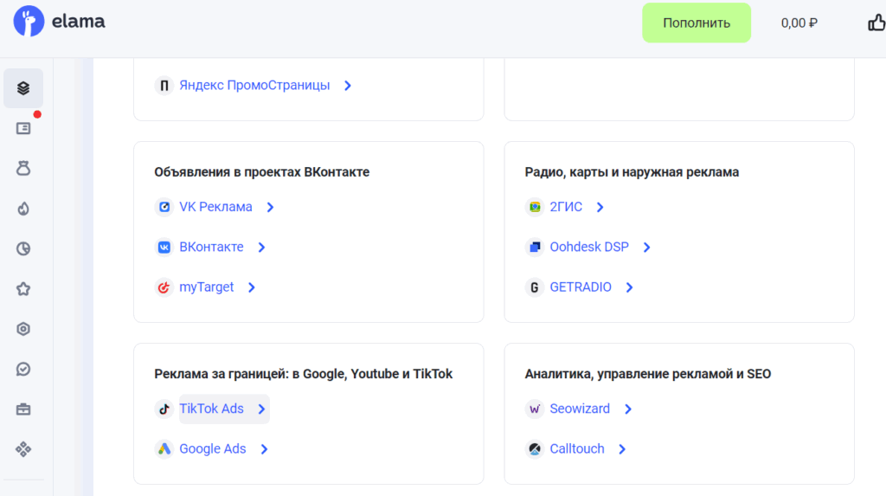Click chevron next to TikTok Ads
This screenshot has height=496, width=886.
pos(261,409)
